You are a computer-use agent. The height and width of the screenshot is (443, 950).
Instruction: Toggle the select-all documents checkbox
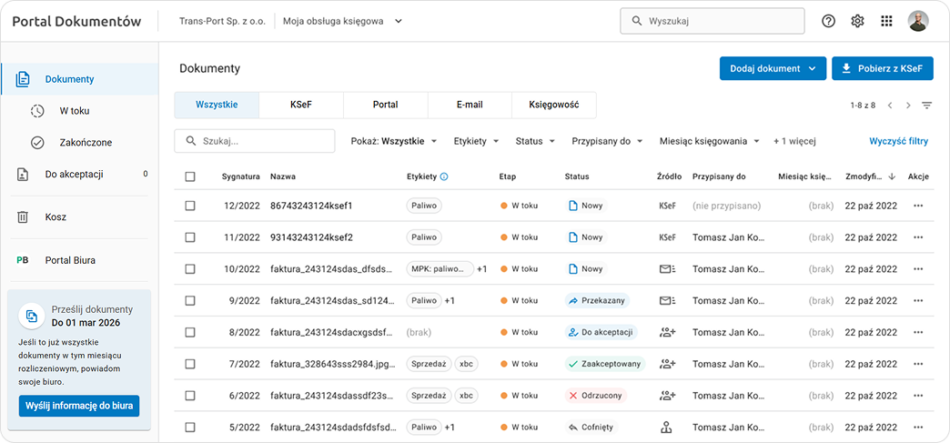coord(190,176)
